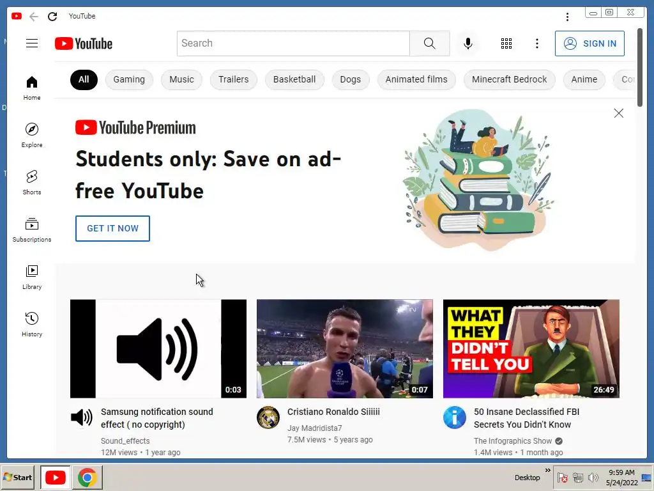Reload the page with refresh icon
Viewport: 654px width, 491px height.
point(52,16)
